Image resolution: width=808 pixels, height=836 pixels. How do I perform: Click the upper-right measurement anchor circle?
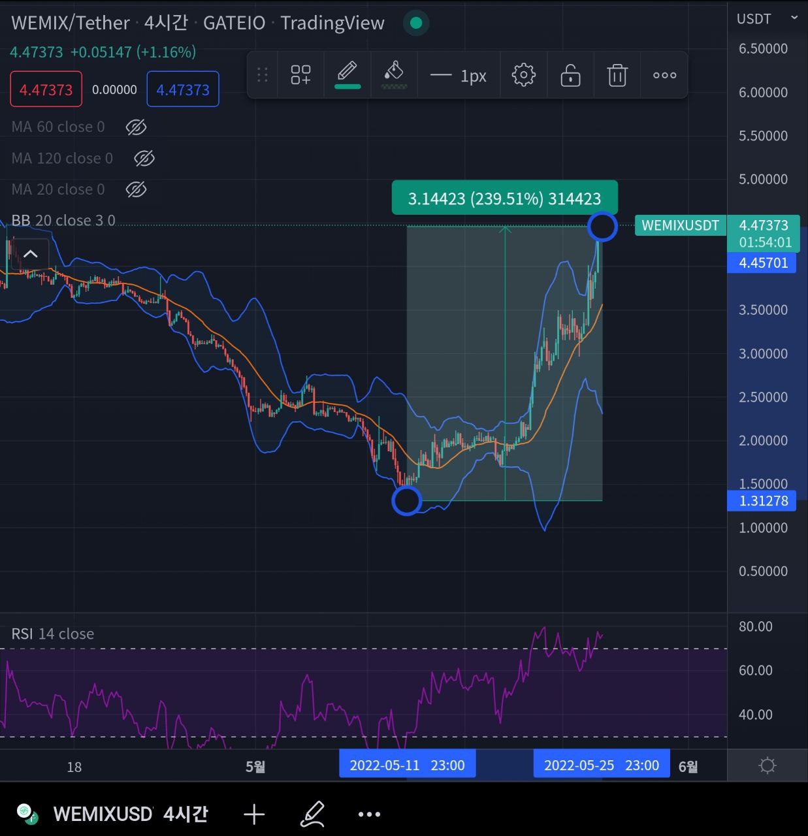click(602, 227)
